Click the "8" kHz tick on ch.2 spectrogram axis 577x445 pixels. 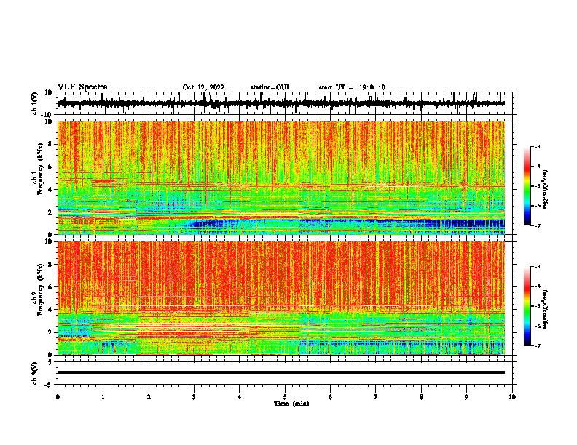tap(51, 265)
